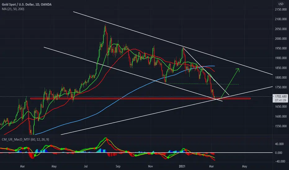The width and height of the screenshot is (289, 170).
Task: Click the 2150.000 price axis label
Action: coord(281,9)
